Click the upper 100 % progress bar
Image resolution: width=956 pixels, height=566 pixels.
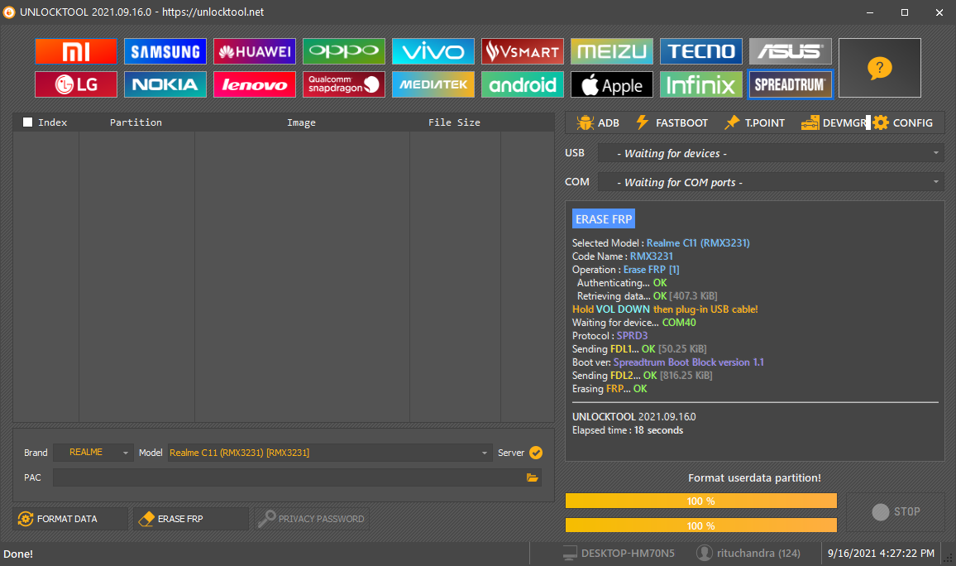pyautogui.click(x=701, y=501)
